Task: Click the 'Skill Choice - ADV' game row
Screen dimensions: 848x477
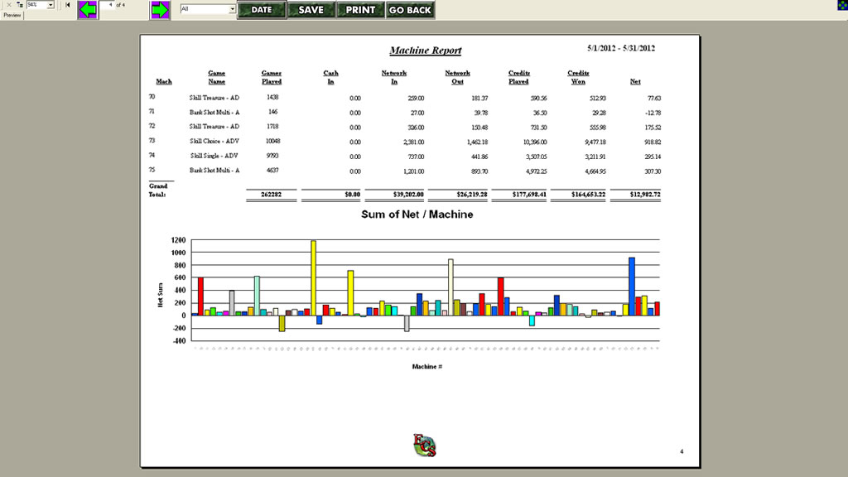Action: [214, 141]
